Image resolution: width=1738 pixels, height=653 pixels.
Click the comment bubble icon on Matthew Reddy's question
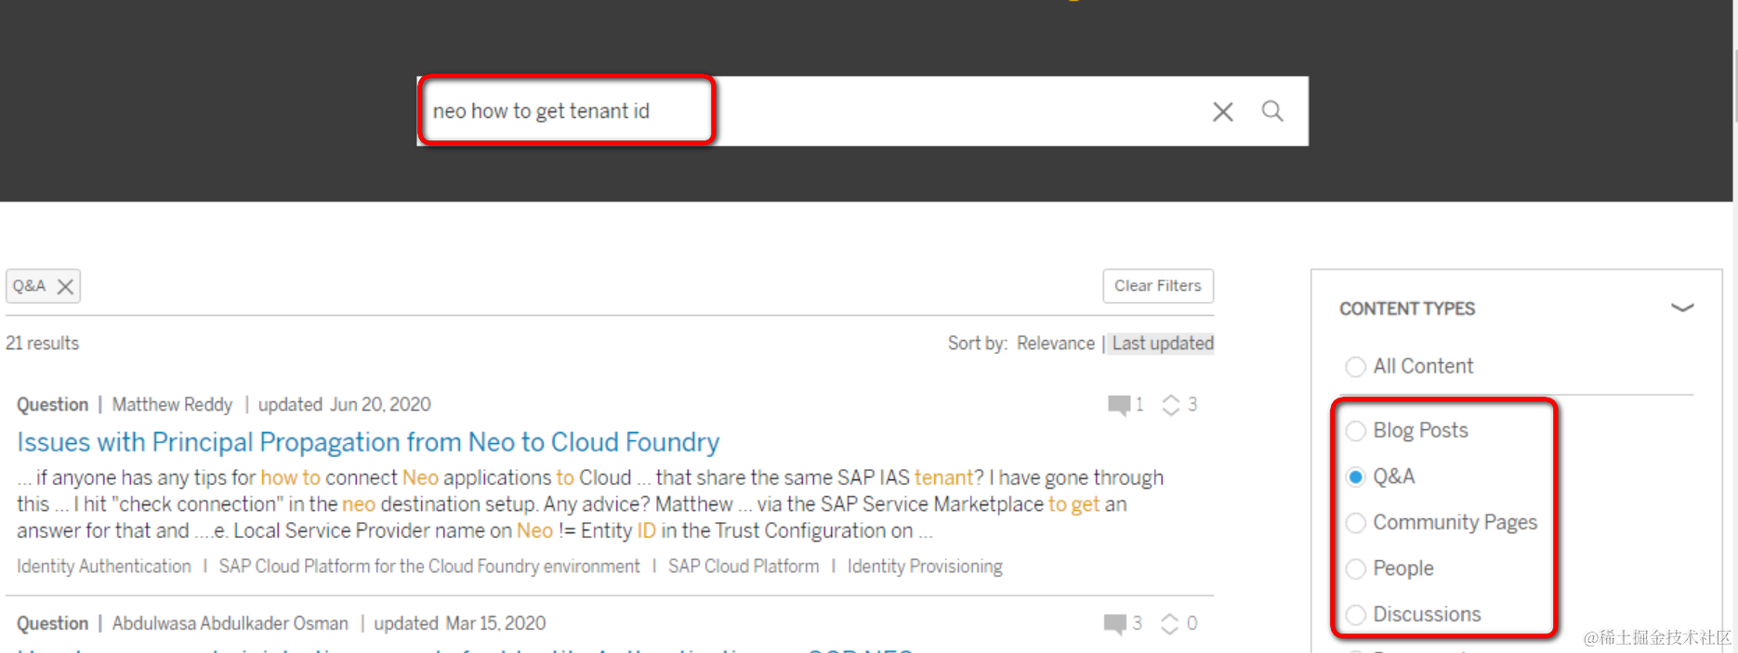[x=1119, y=405]
